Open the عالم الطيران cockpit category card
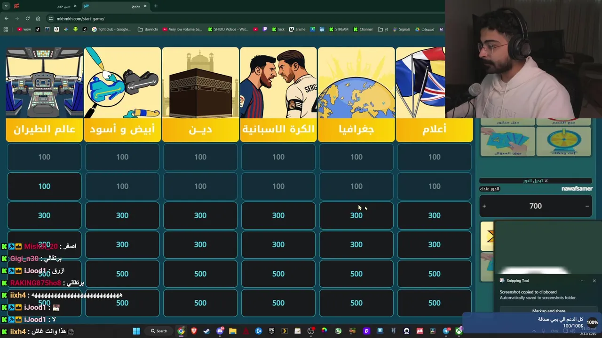 click(x=44, y=94)
